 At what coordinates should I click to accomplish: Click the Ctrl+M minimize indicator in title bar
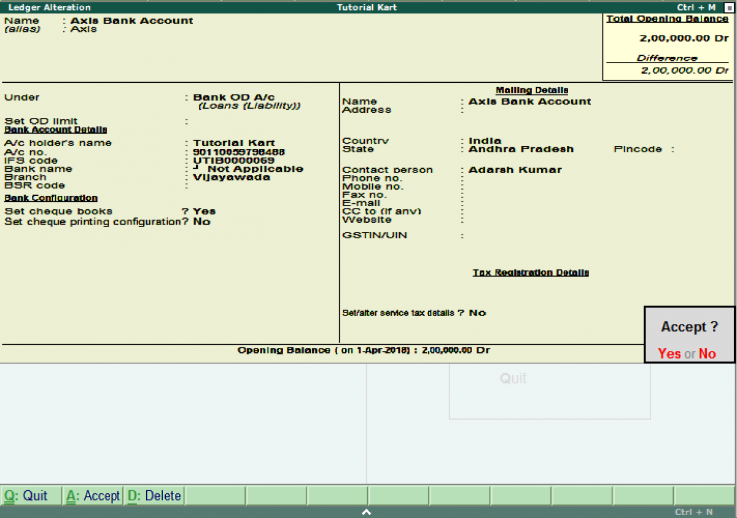pyautogui.click(x=696, y=7)
